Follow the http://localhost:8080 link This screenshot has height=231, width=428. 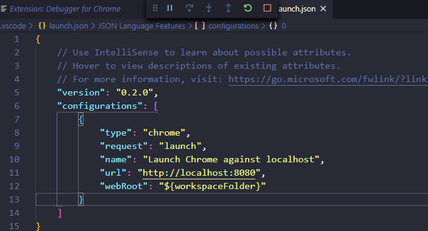(199, 173)
